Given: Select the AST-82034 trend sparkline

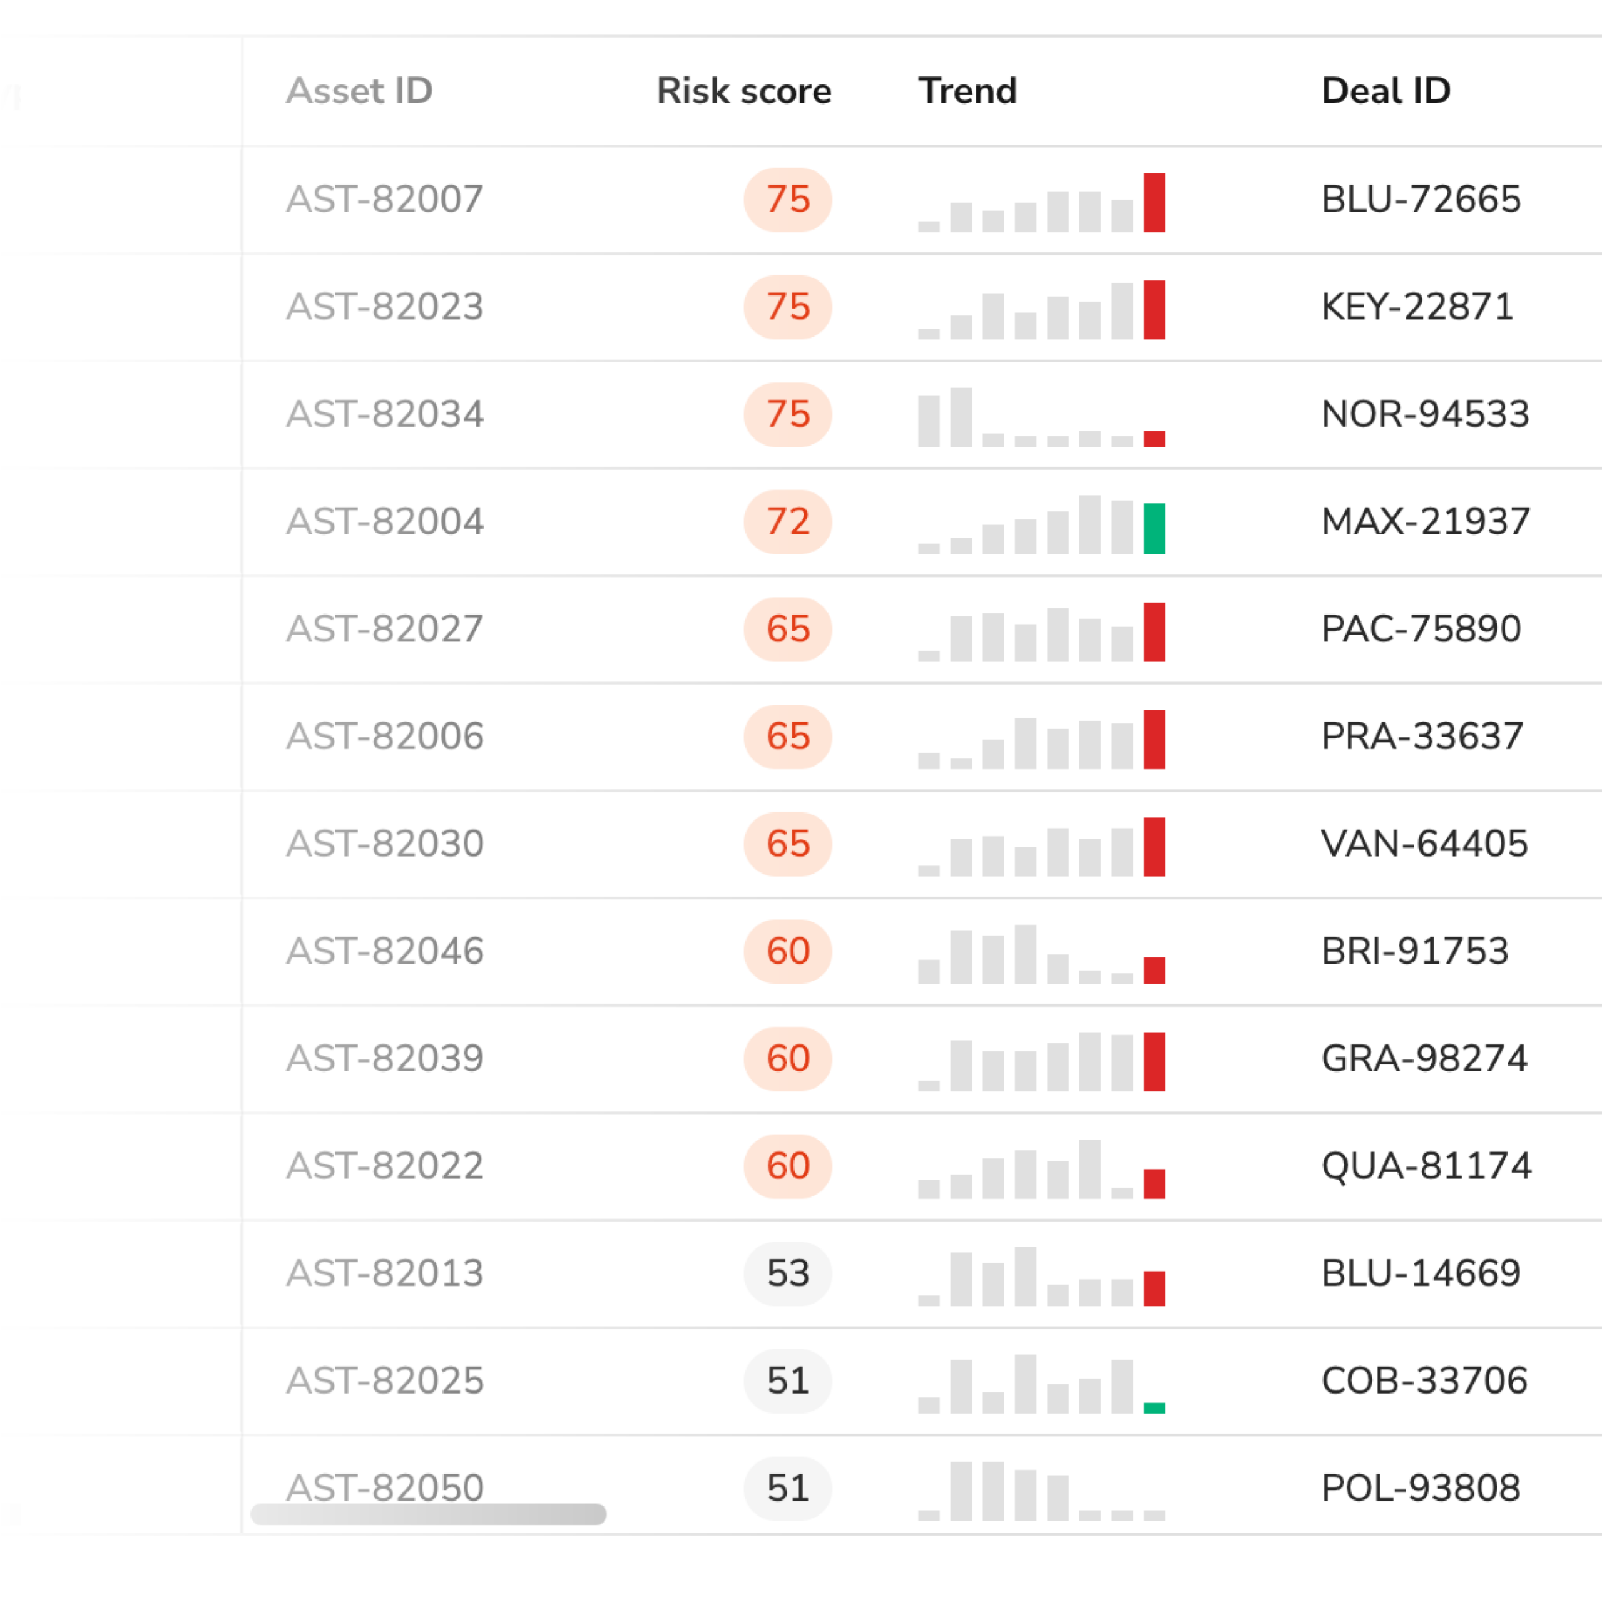Looking at the screenshot, I should coord(1041,416).
